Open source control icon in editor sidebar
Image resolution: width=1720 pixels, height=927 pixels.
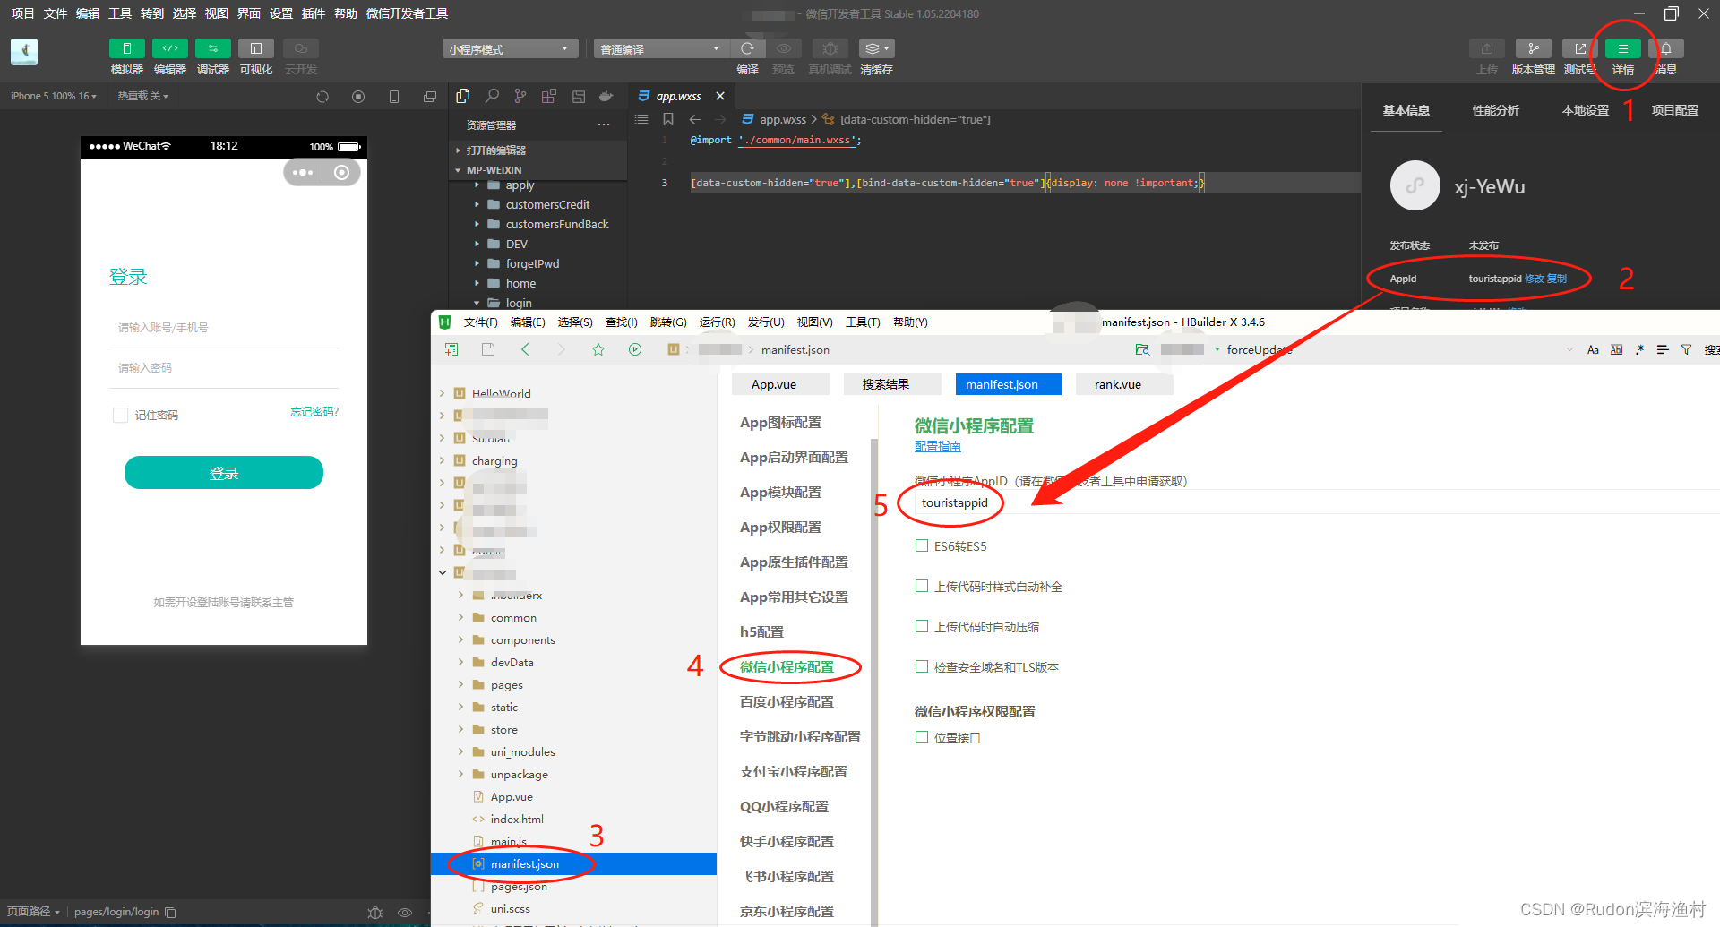click(520, 96)
